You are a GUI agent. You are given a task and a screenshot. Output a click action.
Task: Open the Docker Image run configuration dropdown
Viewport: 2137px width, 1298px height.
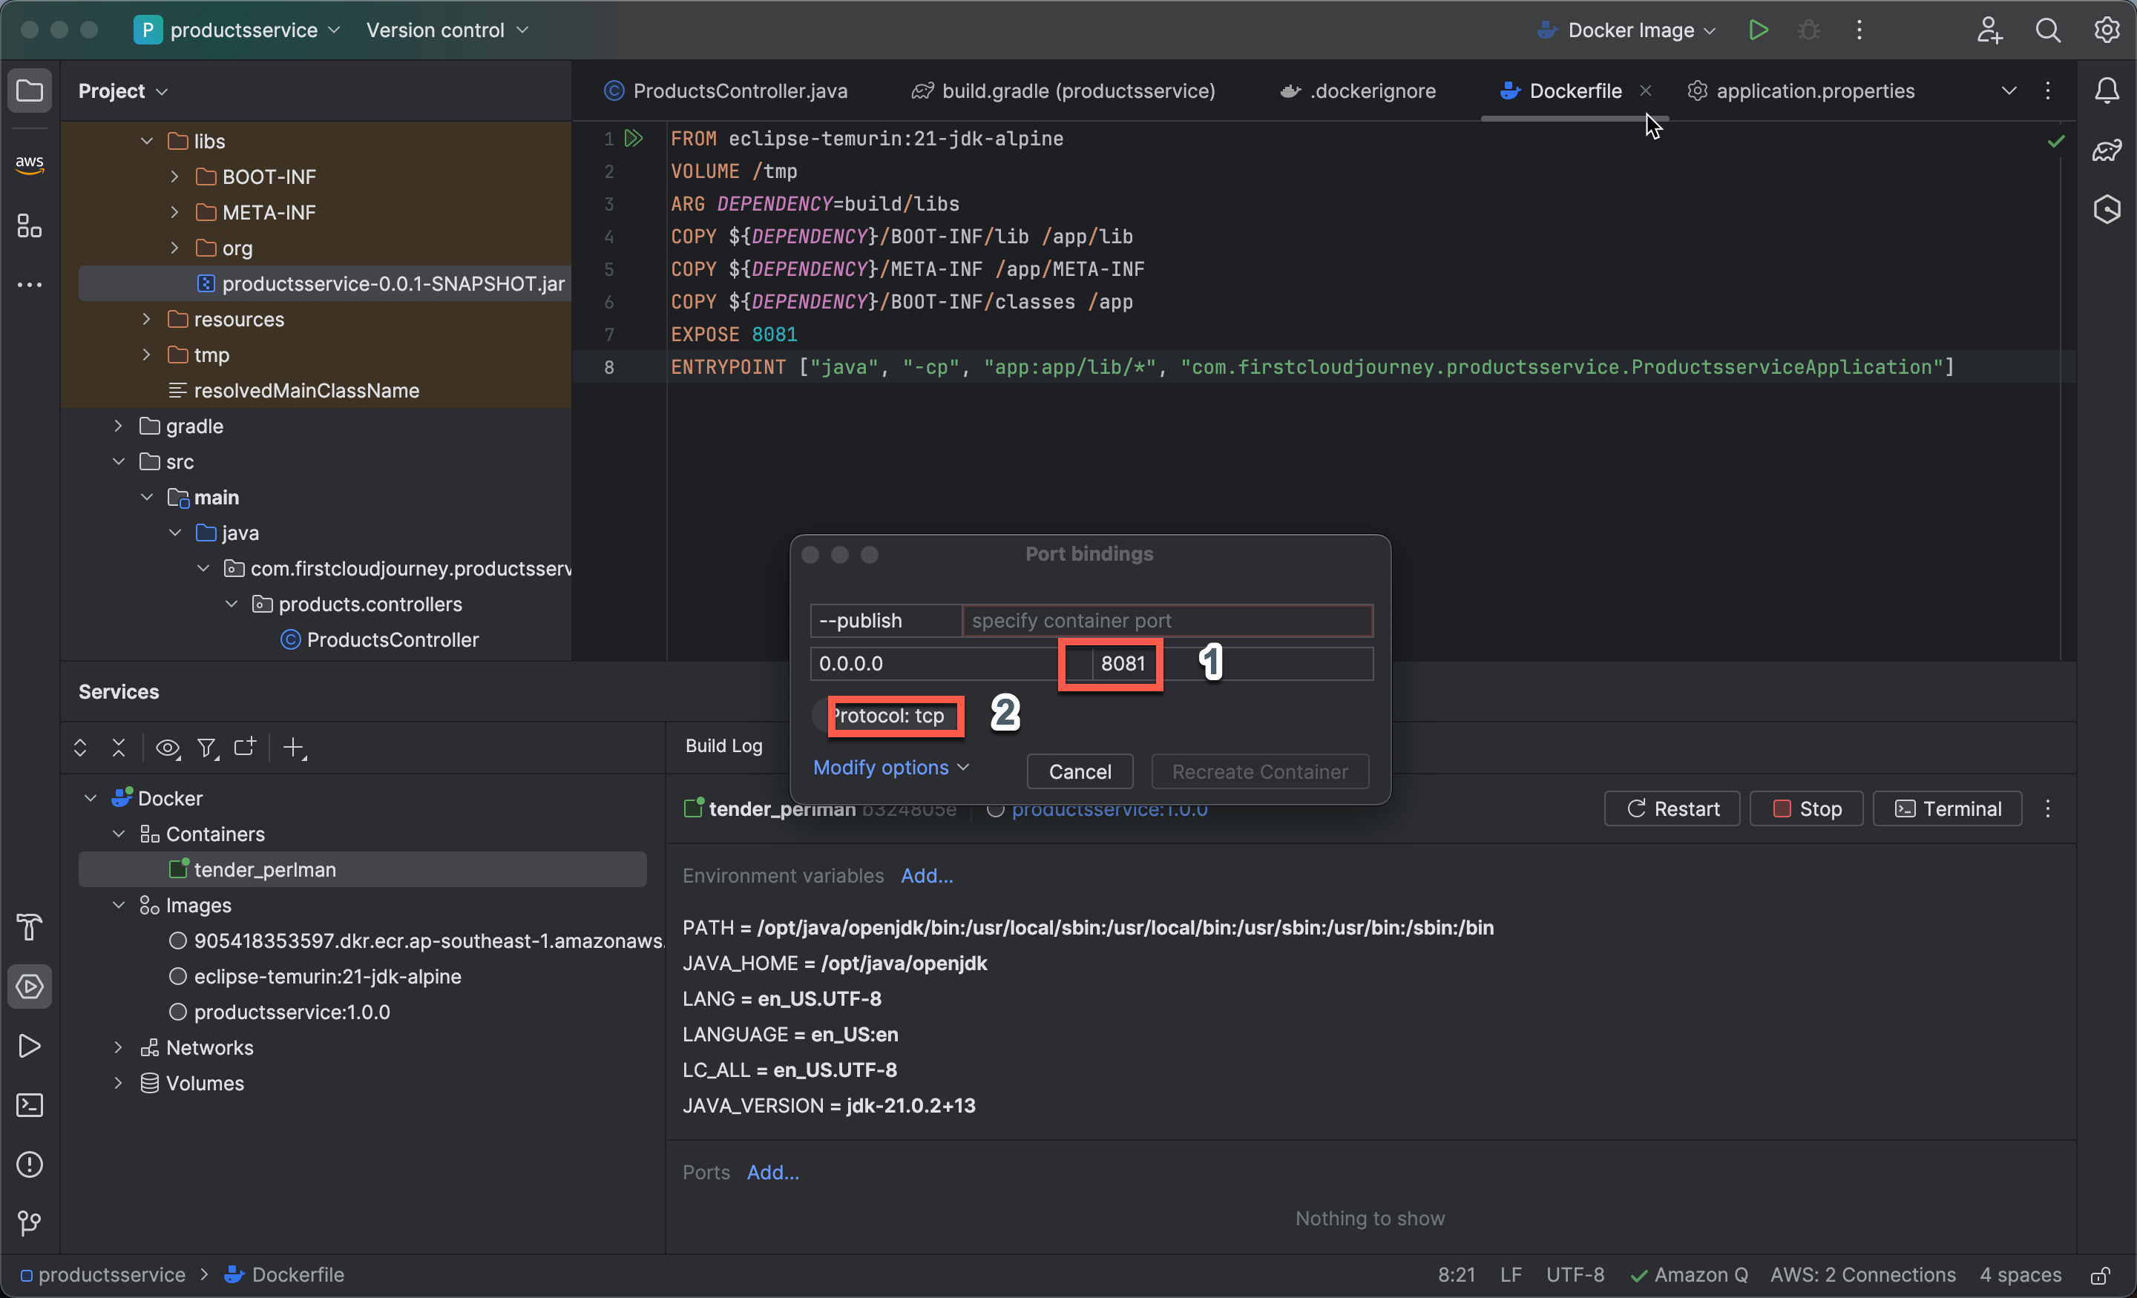pyautogui.click(x=1627, y=30)
